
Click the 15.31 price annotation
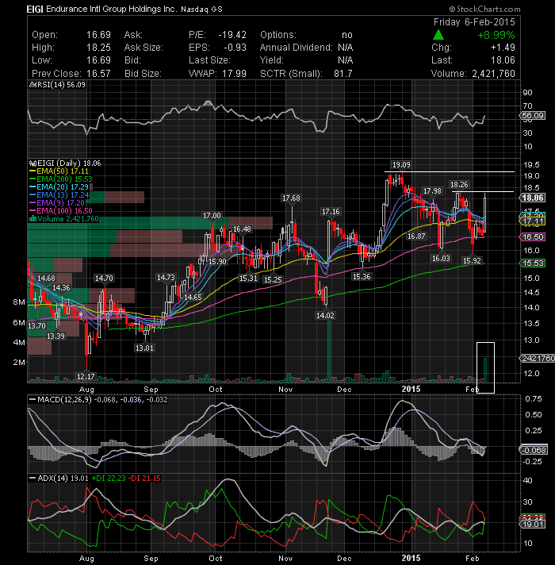[248, 279]
